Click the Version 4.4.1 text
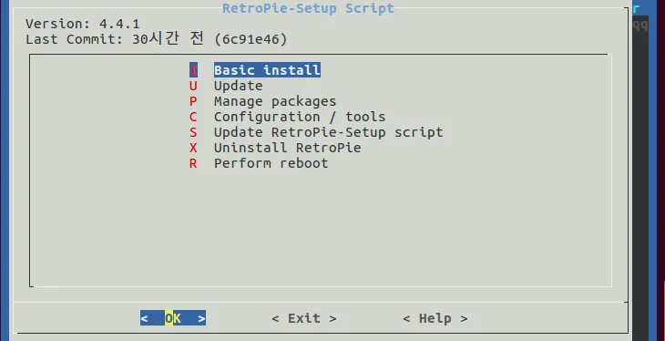 point(82,24)
